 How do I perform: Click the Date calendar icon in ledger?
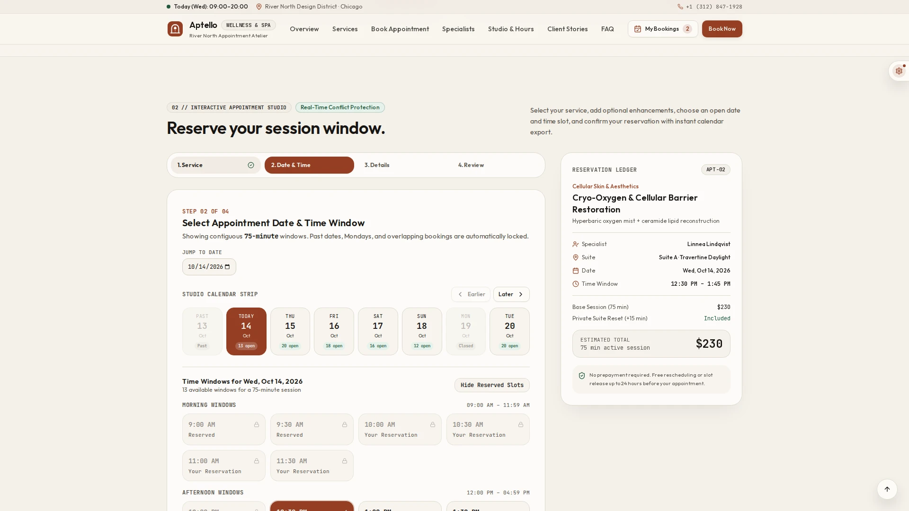click(576, 271)
